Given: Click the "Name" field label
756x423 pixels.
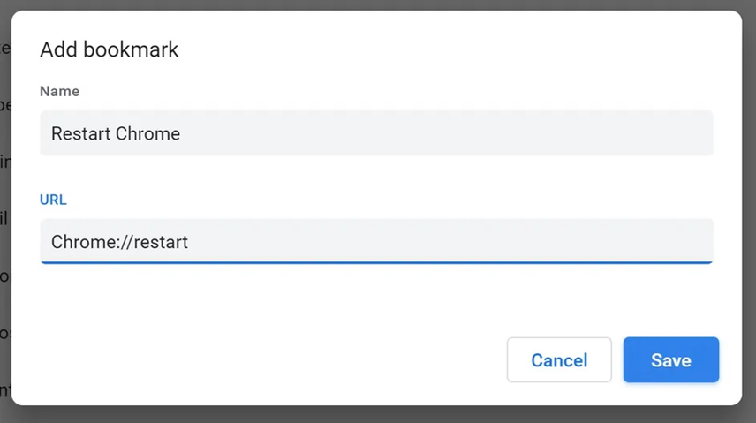Looking at the screenshot, I should 59,91.
